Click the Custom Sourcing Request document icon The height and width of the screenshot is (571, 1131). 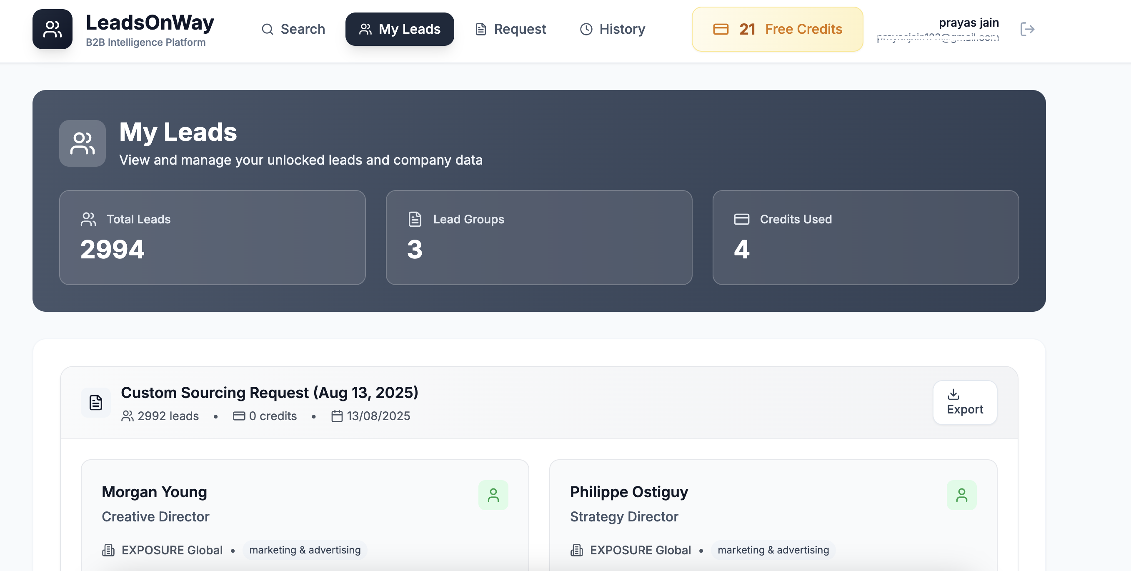tap(96, 402)
